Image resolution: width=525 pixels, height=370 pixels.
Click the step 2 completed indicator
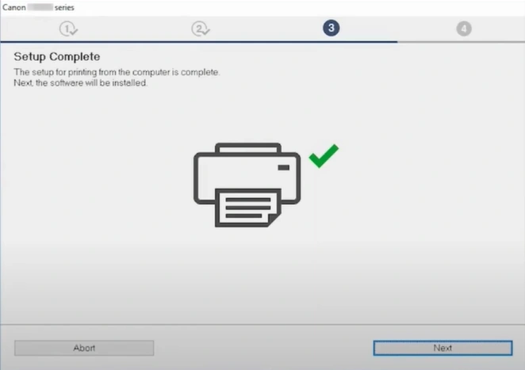200,29
